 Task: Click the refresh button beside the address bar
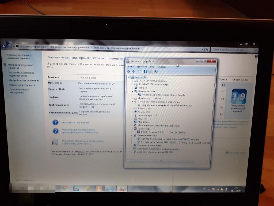click(x=207, y=50)
